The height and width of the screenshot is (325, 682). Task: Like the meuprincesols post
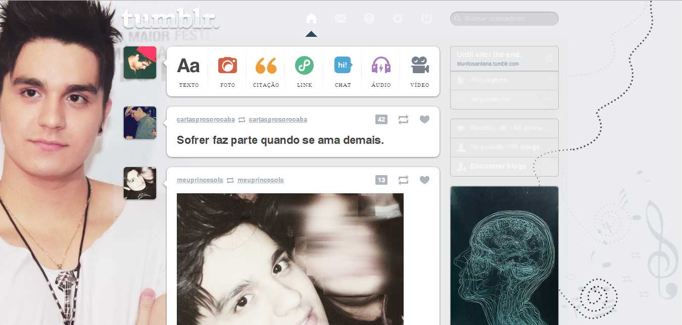424,180
